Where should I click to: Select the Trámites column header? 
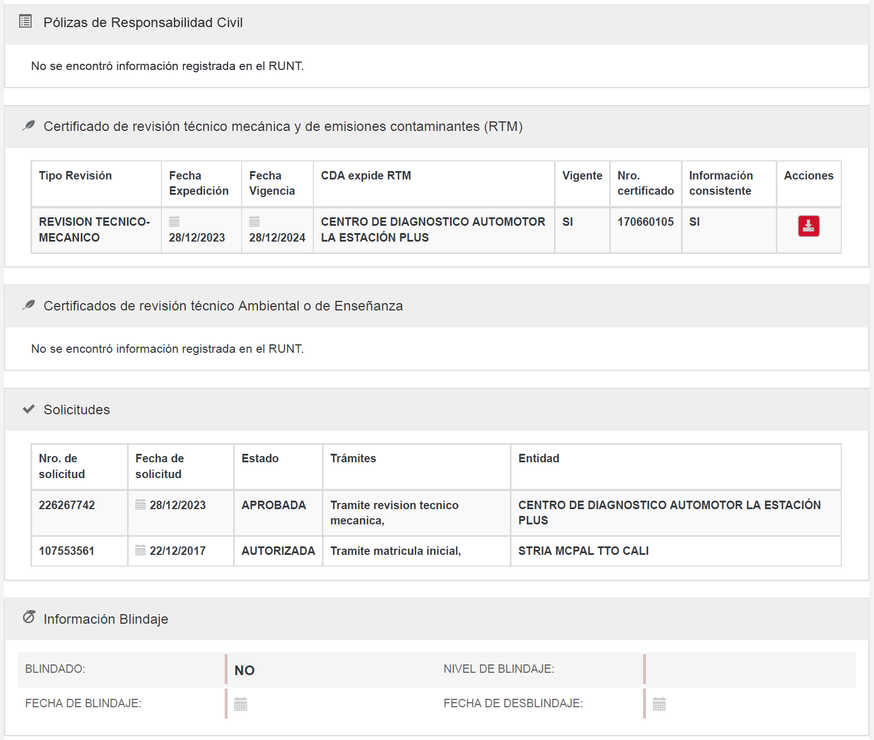pos(417,466)
